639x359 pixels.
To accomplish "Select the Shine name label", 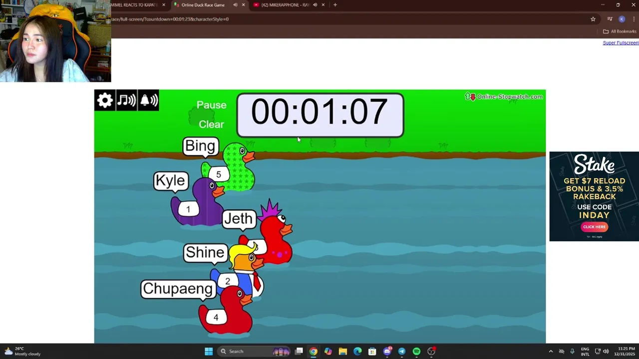I will 205,252.
